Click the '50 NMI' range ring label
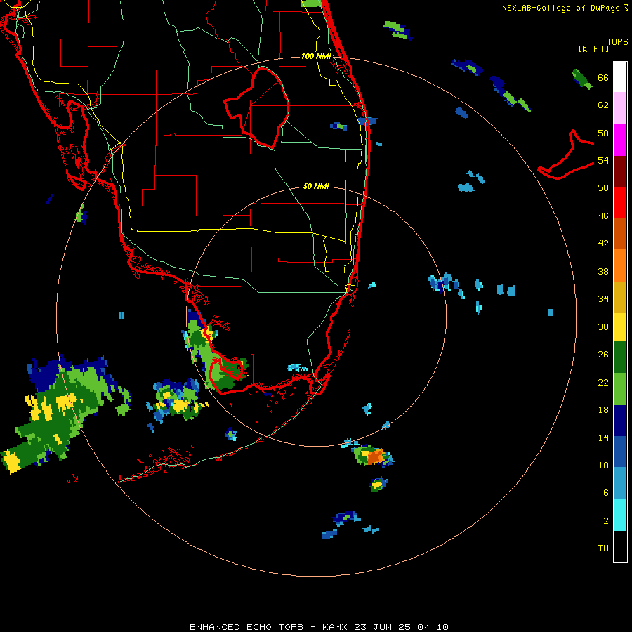Image resolution: width=632 pixels, height=632 pixels. (x=316, y=186)
